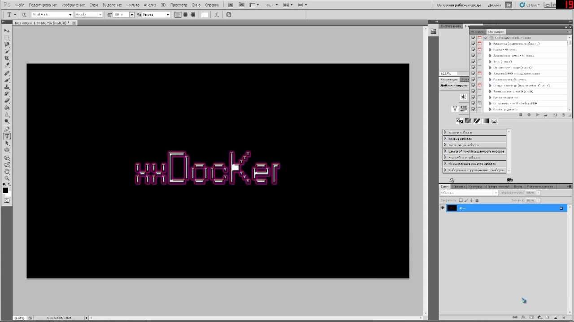Viewport: 574px width, 322px height.
Task: Delete action with trash icon
Action: tap(564, 115)
